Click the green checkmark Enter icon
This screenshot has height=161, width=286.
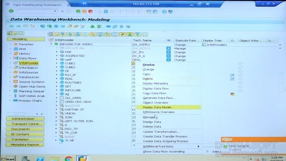(11, 11)
